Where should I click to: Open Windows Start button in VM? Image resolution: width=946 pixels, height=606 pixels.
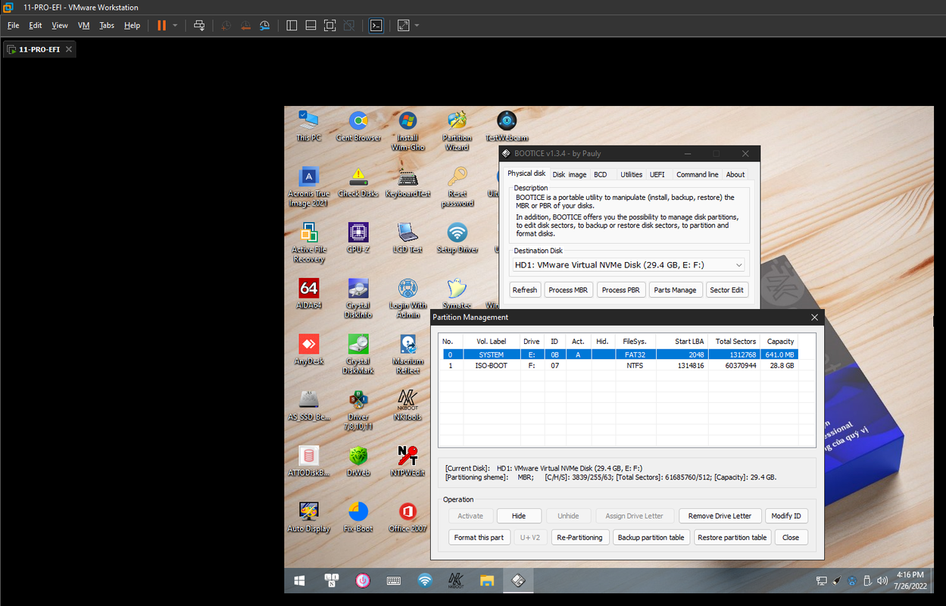[300, 581]
